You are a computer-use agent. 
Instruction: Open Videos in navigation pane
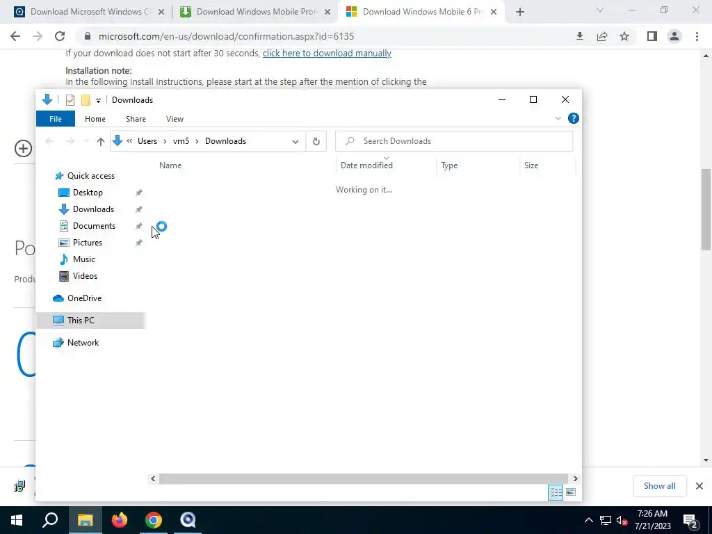click(x=85, y=276)
